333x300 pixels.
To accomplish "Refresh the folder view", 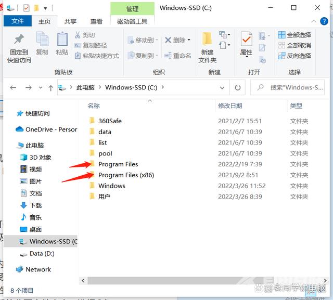I will tap(237, 87).
